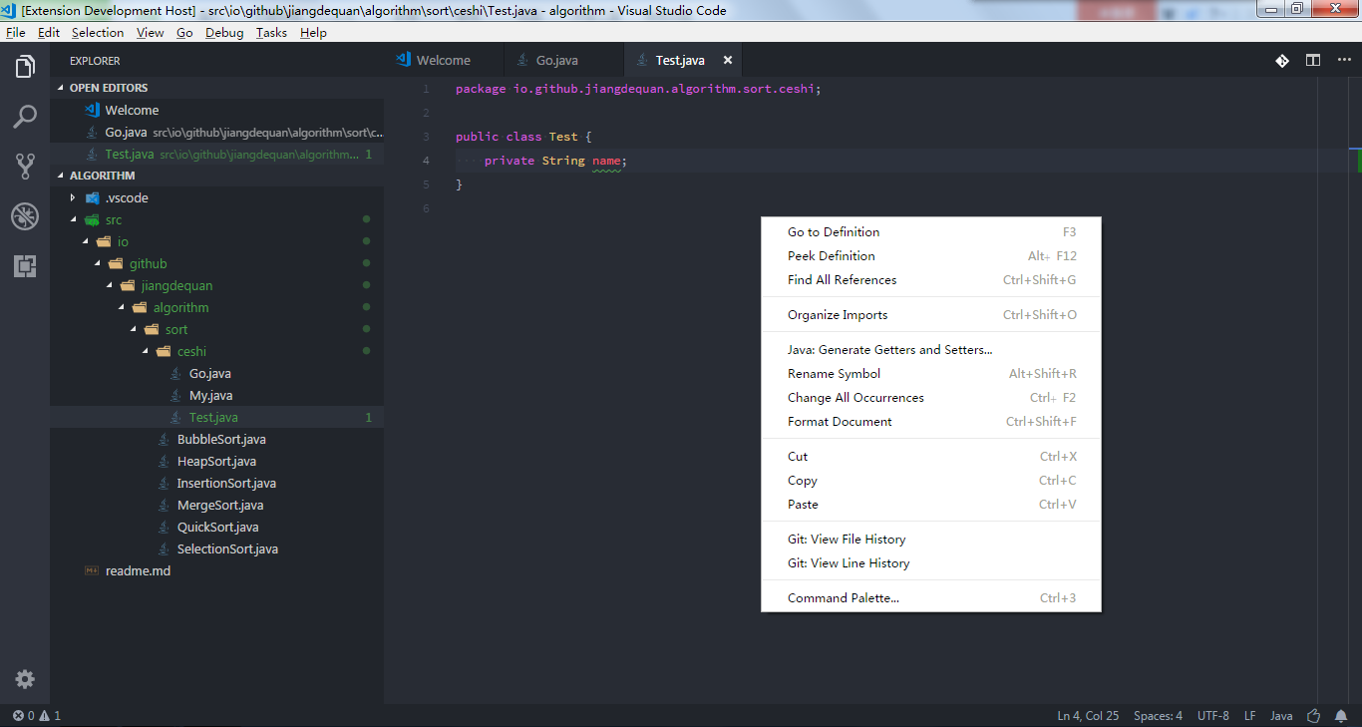
Task: Split the editor
Action: 1313,61
